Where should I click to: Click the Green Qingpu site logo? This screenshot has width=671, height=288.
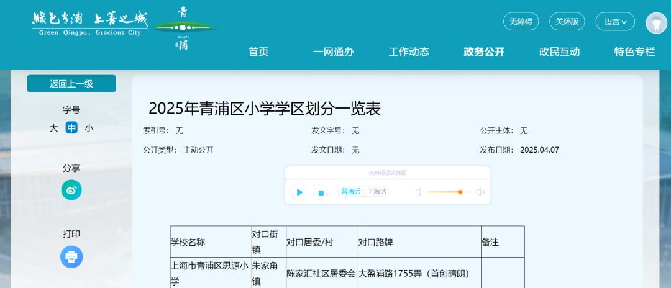90,24
